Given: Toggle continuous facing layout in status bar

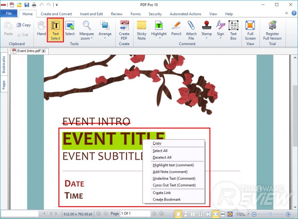Looking at the screenshot, I should pos(200,214).
